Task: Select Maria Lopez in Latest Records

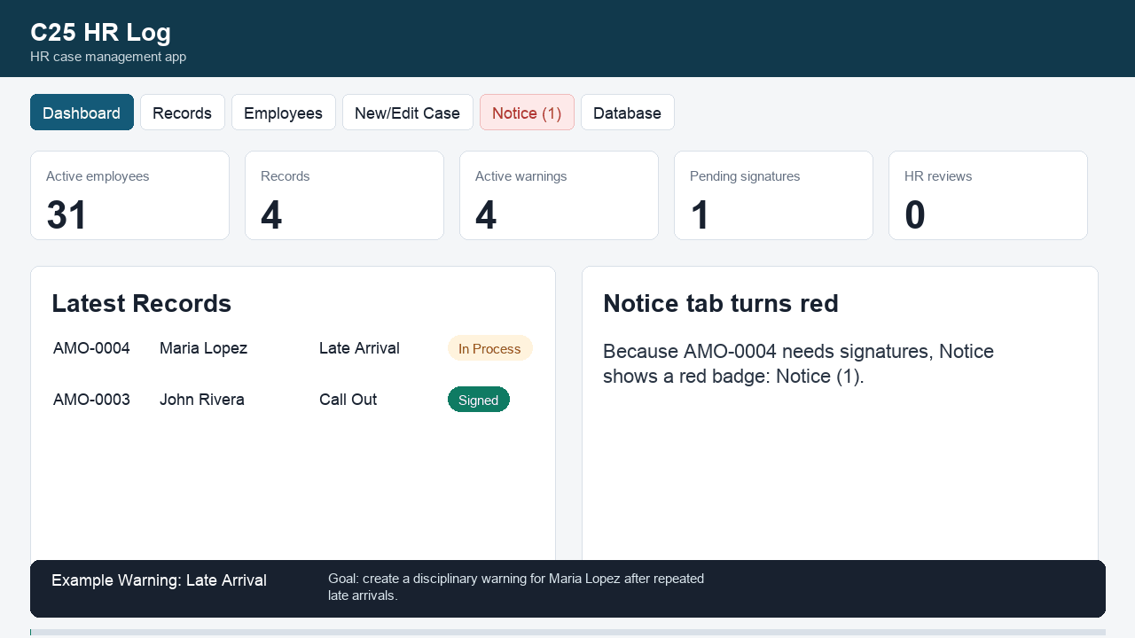Action: (203, 348)
